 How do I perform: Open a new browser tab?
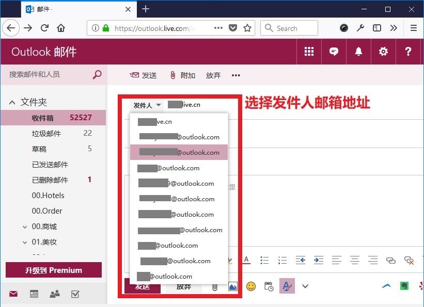click(x=146, y=9)
